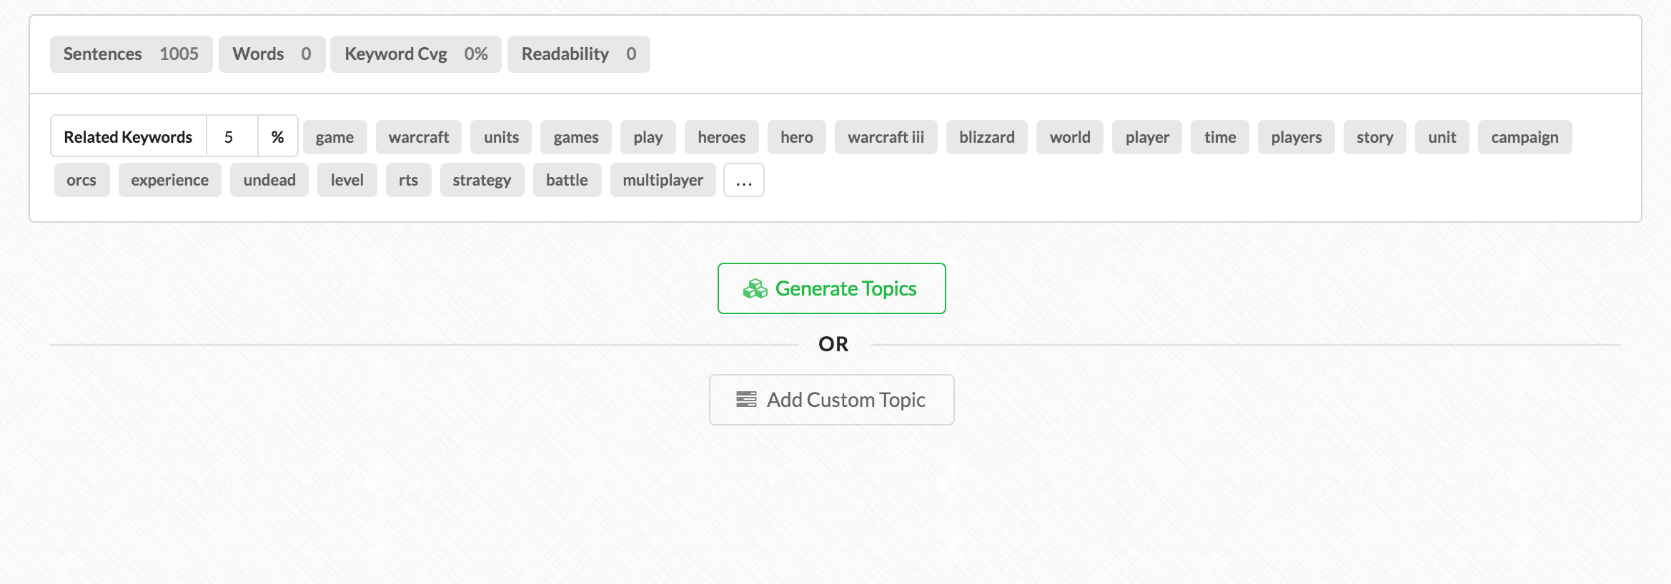Screen dimensions: 1671x584
Task: Toggle the 'blizzard' keyword tag
Action: point(987,137)
